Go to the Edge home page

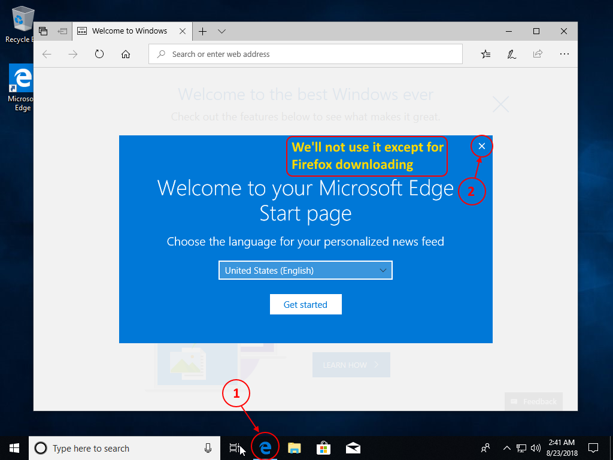click(x=126, y=54)
